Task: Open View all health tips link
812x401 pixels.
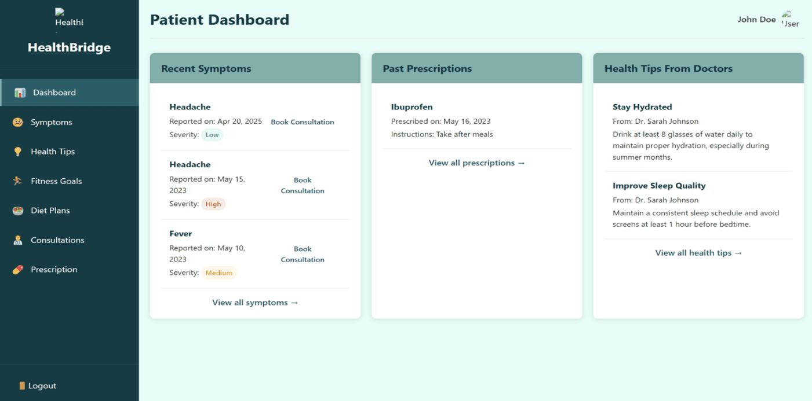Action: 698,253
